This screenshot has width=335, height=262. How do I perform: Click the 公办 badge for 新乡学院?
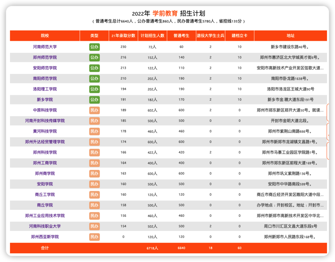[x=94, y=100]
